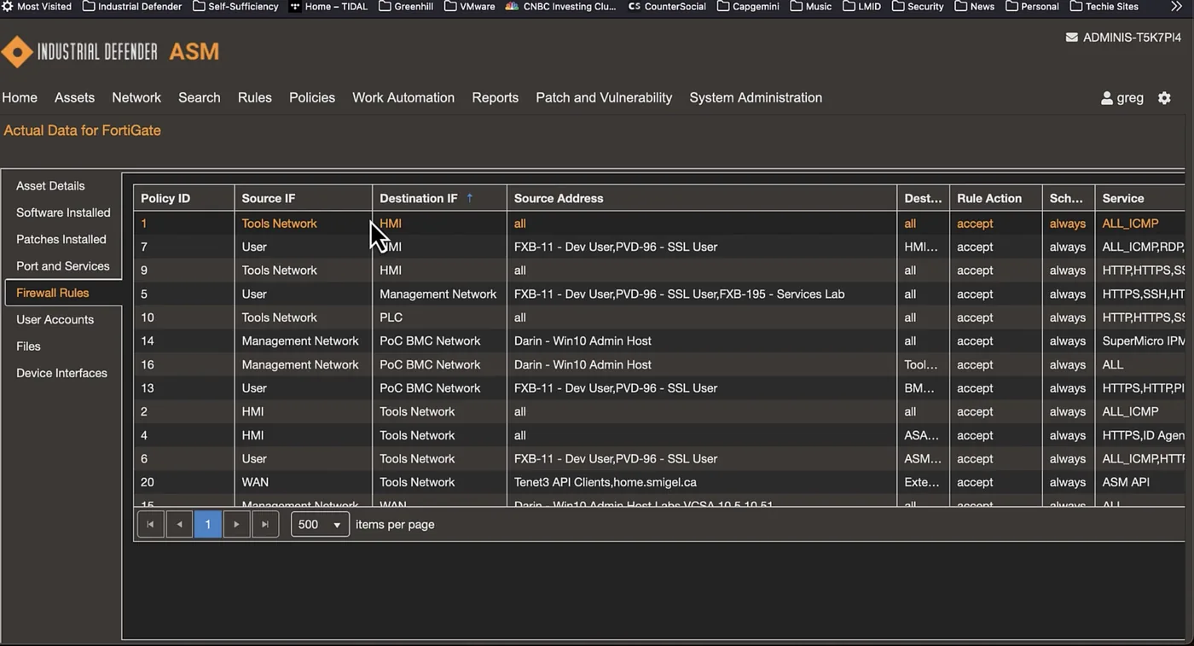Open the Security bookmarks folder

[x=918, y=6]
